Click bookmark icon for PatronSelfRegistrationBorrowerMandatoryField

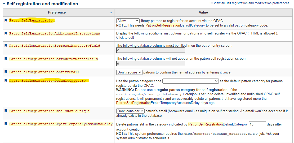tap(6, 45)
